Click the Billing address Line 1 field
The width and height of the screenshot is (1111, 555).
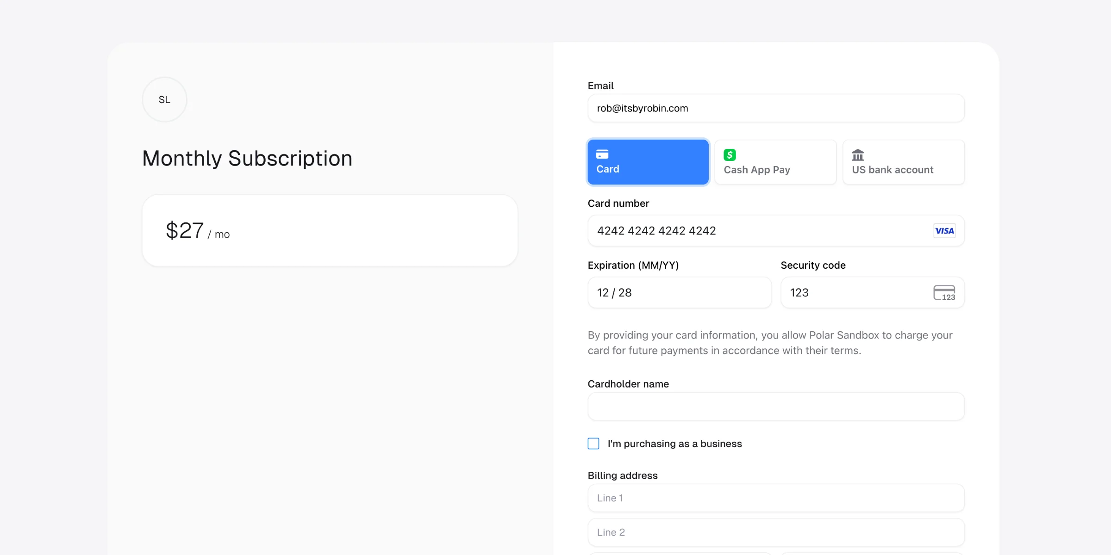pos(776,498)
